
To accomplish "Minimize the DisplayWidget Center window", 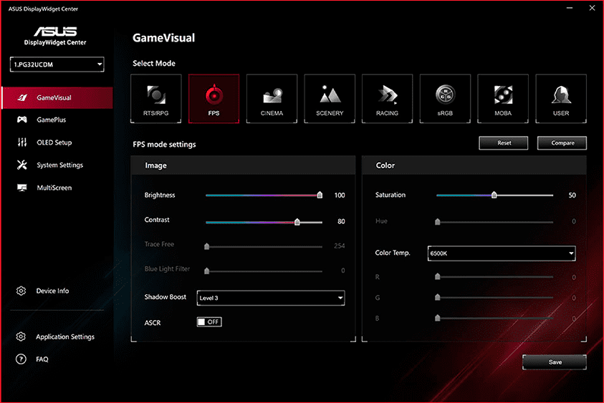I will (570, 8).
